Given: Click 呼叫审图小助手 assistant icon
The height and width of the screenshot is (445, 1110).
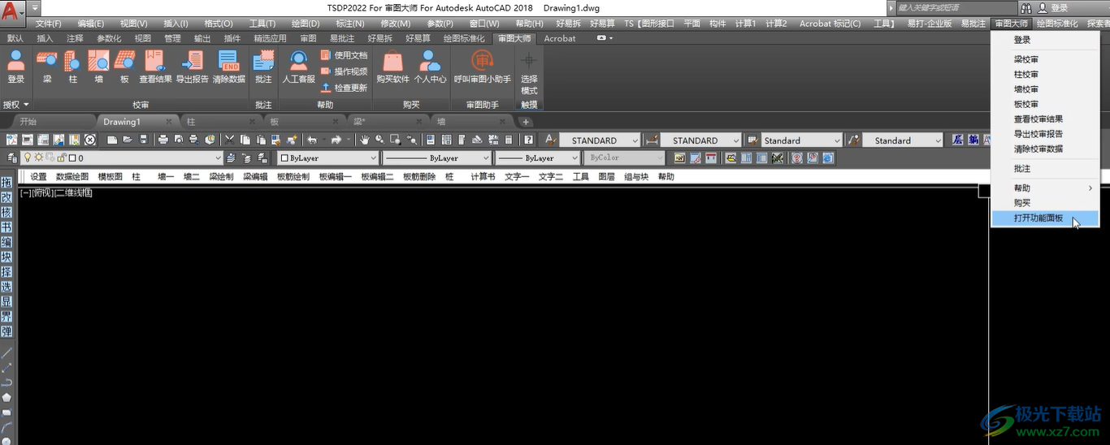Looking at the screenshot, I should tap(483, 67).
